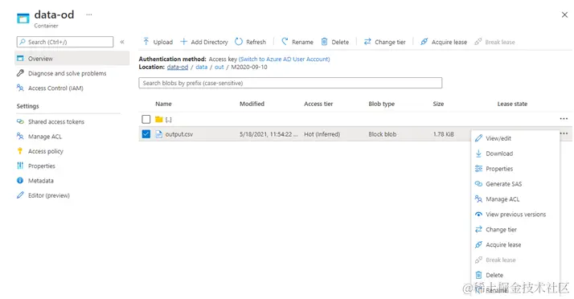Choose View previous versions in context menu

515,215
